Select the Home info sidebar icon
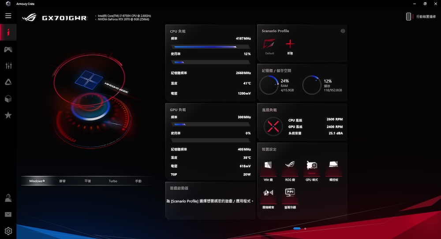Viewport: 441px width, 239px height. point(8,32)
